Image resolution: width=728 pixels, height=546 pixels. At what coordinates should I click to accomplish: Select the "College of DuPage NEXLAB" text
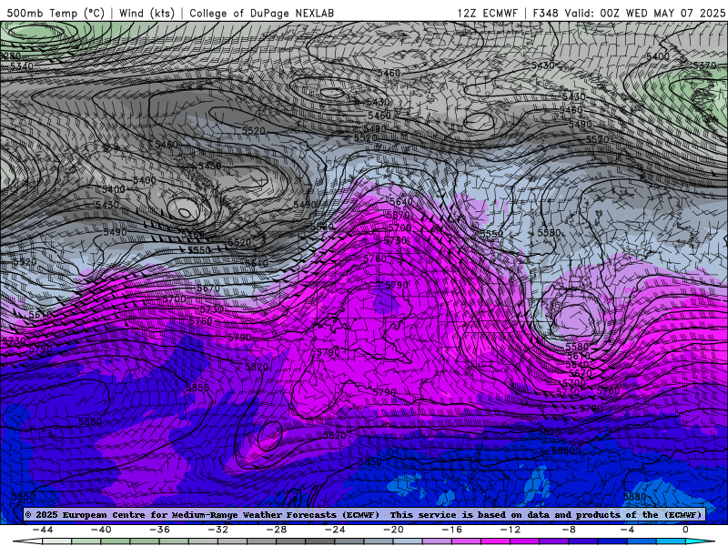pos(261,13)
